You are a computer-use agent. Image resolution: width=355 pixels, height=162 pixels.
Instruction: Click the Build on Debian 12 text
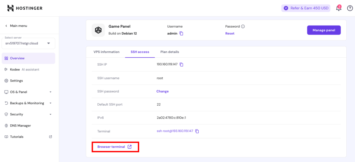click(123, 34)
